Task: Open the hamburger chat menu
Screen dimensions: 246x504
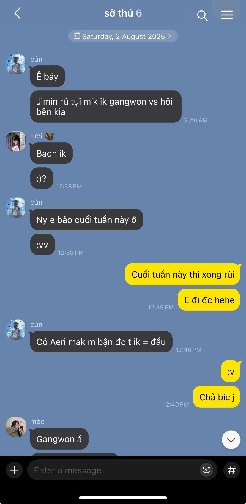Action: (227, 15)
